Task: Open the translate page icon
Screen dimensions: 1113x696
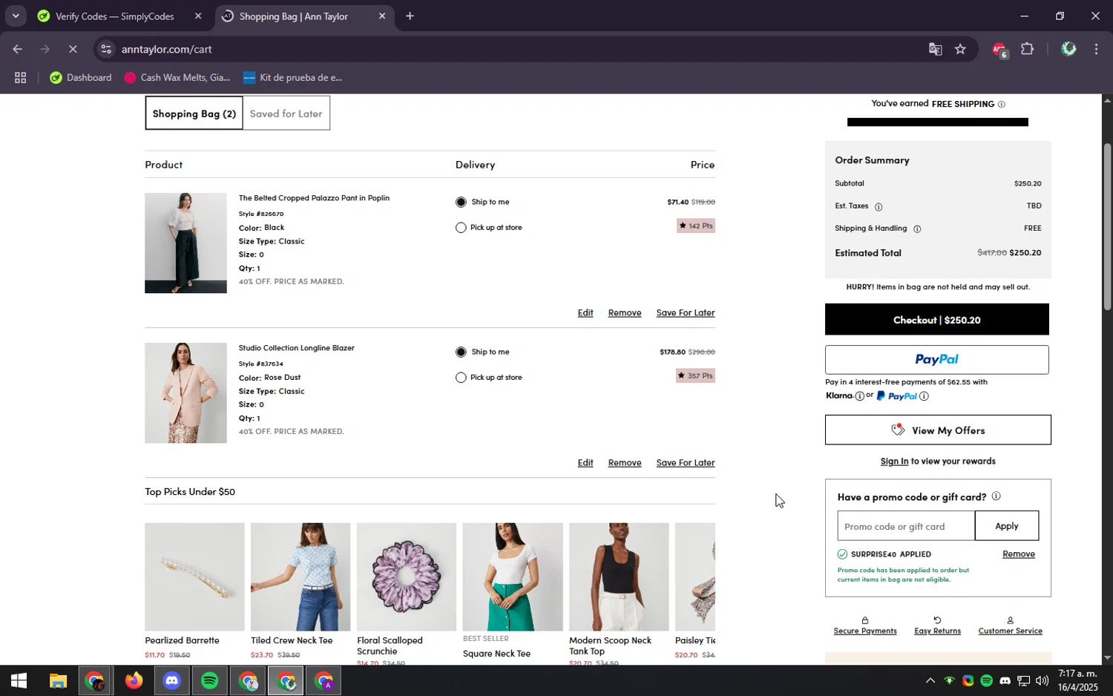Action: [935, 50]
